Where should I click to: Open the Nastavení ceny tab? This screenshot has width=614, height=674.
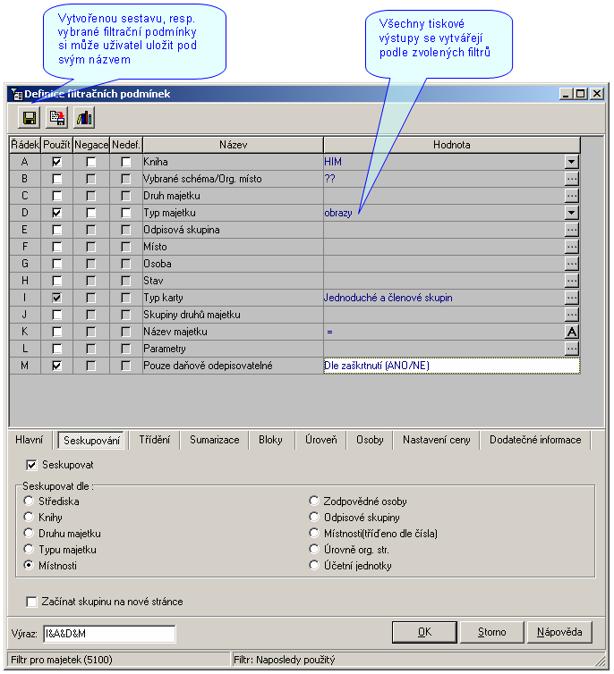436,440
